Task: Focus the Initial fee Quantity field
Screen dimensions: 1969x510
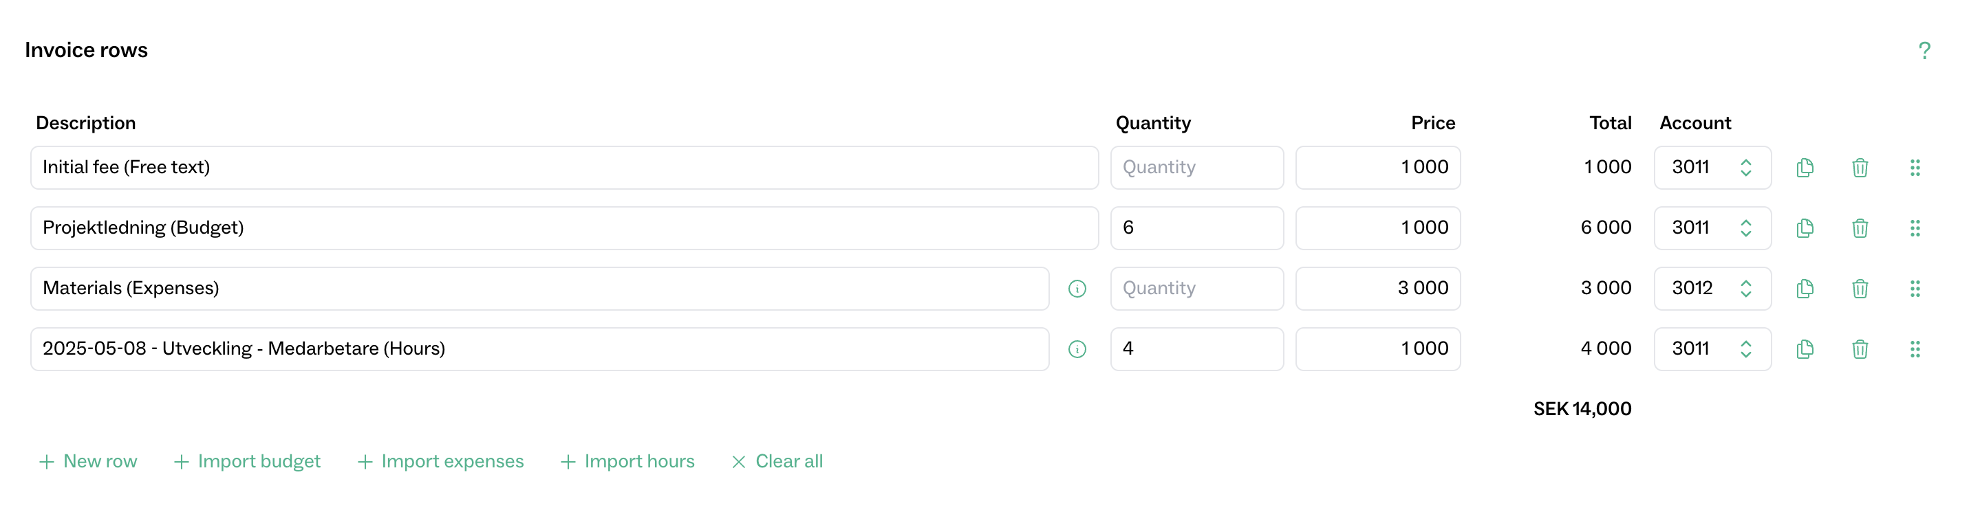Action: (x=1196, y=167)
